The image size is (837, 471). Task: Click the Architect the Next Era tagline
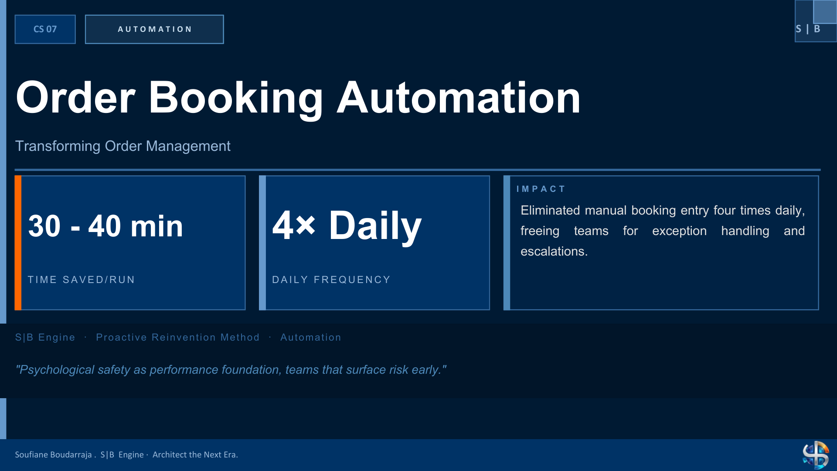pyautogui.click(x=195, y=454)
